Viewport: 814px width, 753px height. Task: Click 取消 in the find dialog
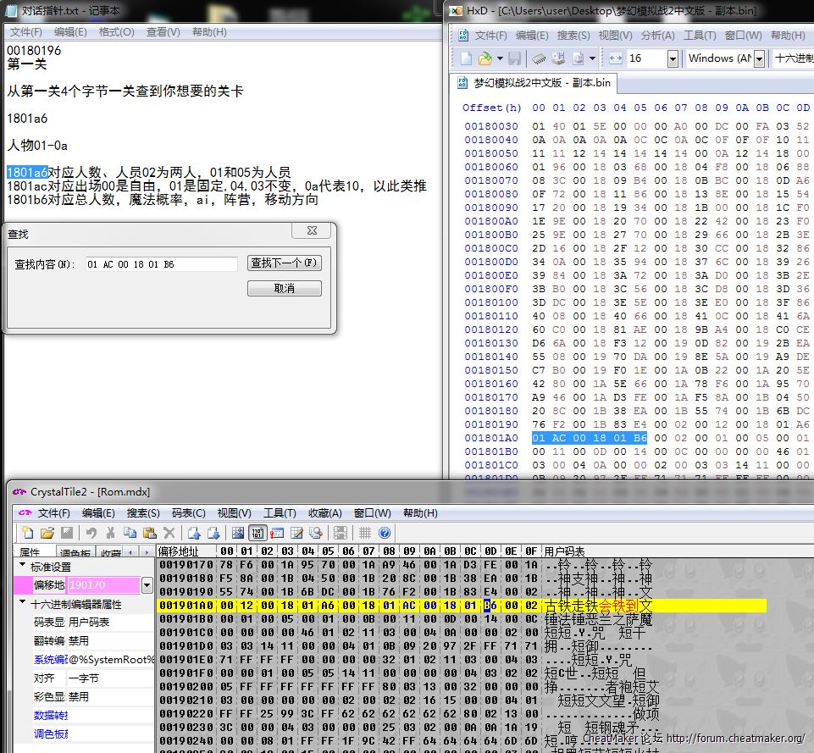pos(284,289)
